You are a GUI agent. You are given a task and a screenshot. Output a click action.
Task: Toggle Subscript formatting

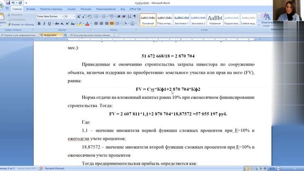(x=62, y=24)
